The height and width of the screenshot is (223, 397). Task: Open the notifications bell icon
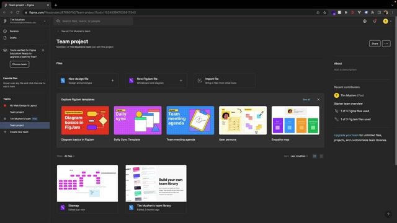point(375,21)
